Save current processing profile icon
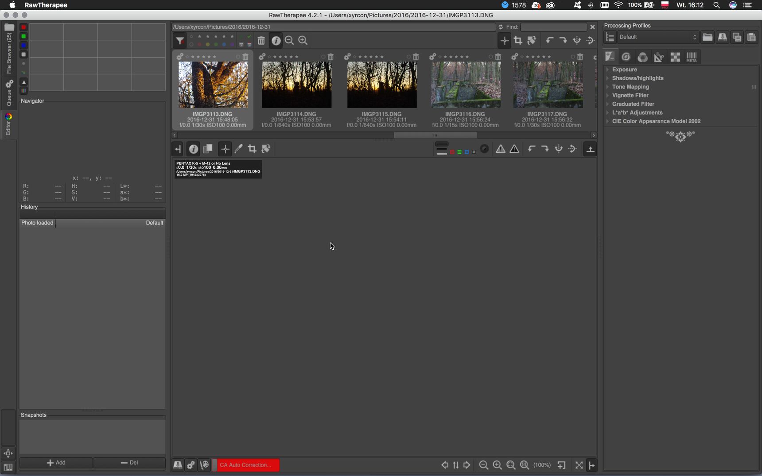 [x=722, y=37]
